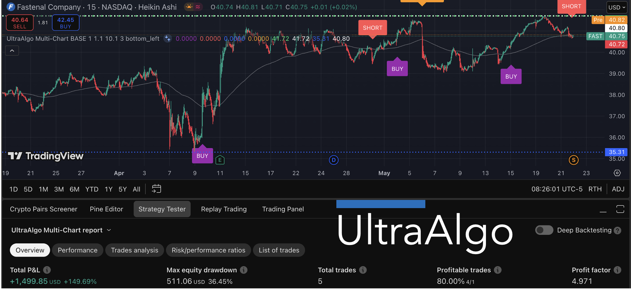631x289 pixels.
Task: Click the info icon next to Total trades
Action: click(363, 270)
